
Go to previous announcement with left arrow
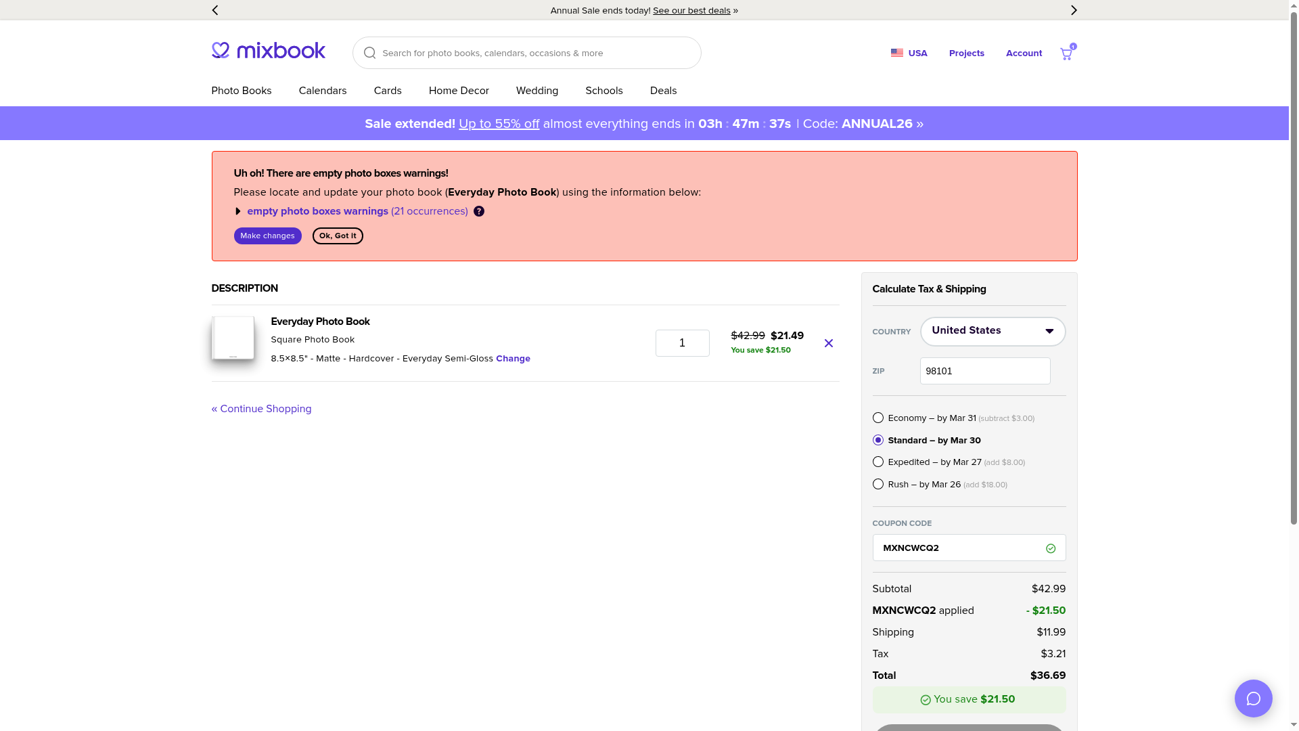pyautogui.click(x=215, y=10)
